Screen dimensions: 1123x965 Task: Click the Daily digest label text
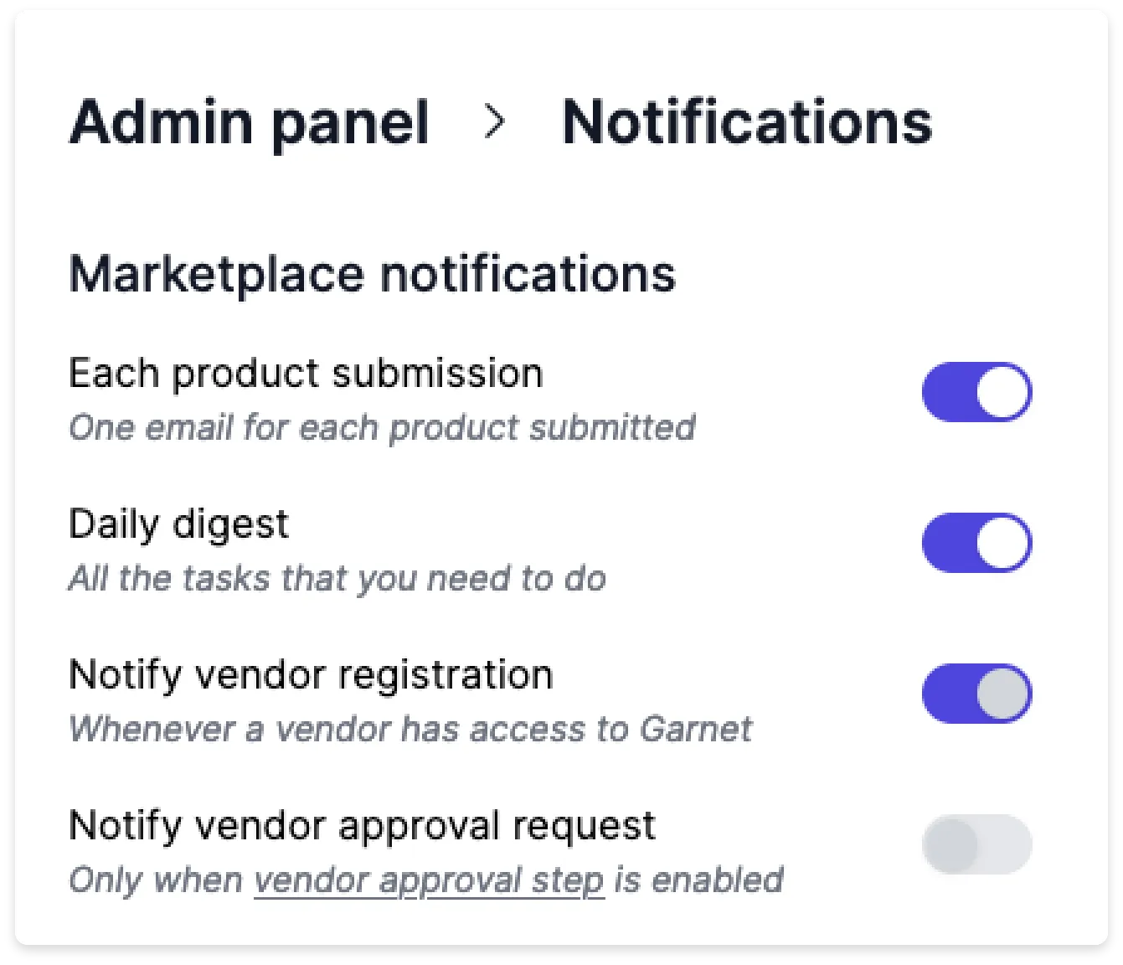(x=178, y=525)
